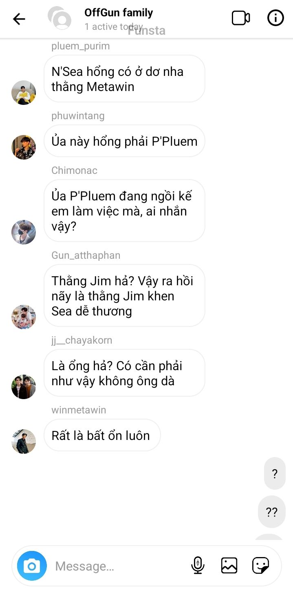Viewport: 293px width, 595px height.
Task: Select the sent '??' message bubble
Action: [x=272, y=512]
